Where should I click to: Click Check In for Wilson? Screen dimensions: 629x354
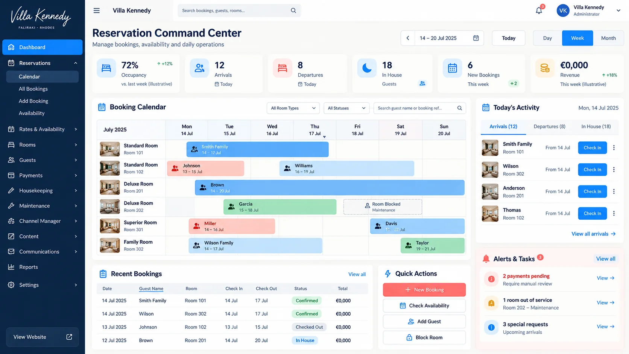click(592, 170)
